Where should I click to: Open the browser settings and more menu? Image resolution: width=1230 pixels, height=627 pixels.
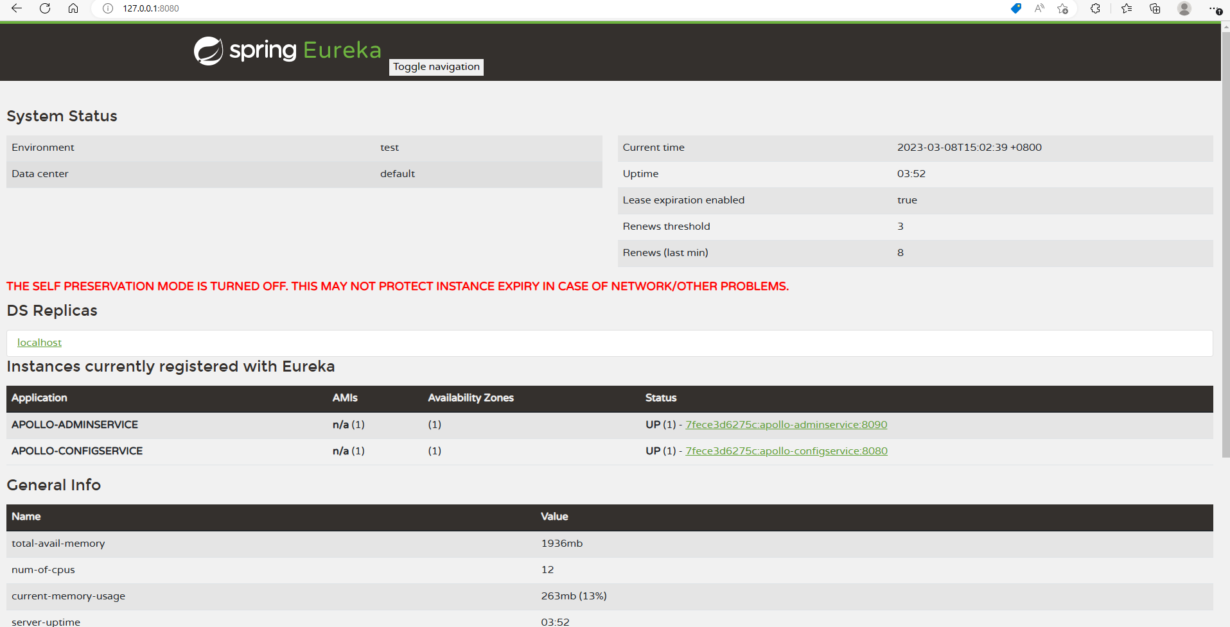click(x=1215, y=9)
